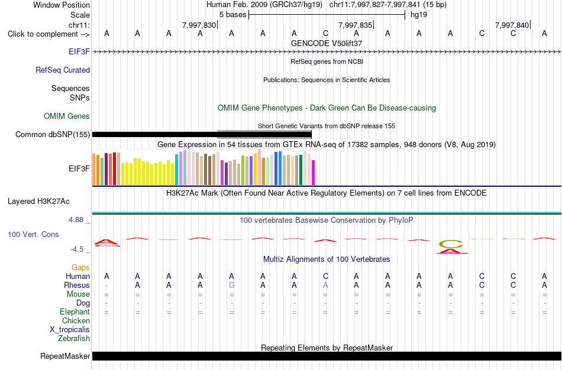This screenshot has height=370, width=562.
Task: Click 'Short Genetic Variants from dbSNP release 155'
Action: [x=327, y=126]
